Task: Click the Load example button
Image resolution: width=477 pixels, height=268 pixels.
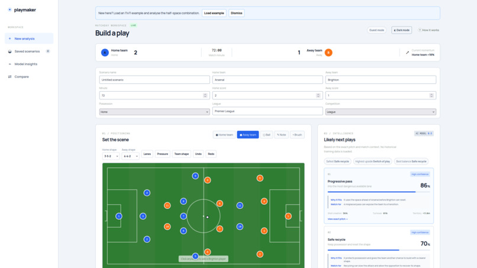Action: tap(214, 13)
